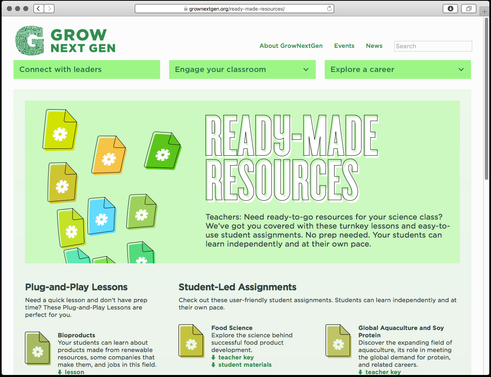Download the Food Science teacher key

(x=236, y=357)
